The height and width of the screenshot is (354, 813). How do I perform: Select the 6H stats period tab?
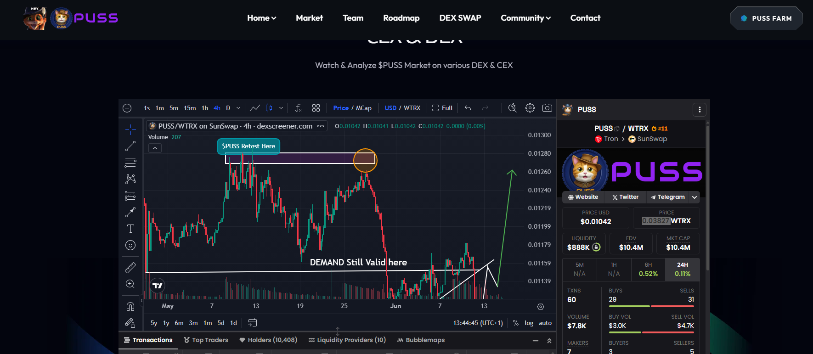click(x=648, y=270)
